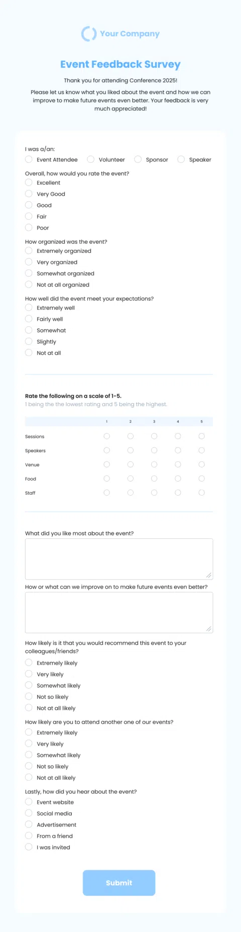Select Social media as how you heard

point(29,813)
